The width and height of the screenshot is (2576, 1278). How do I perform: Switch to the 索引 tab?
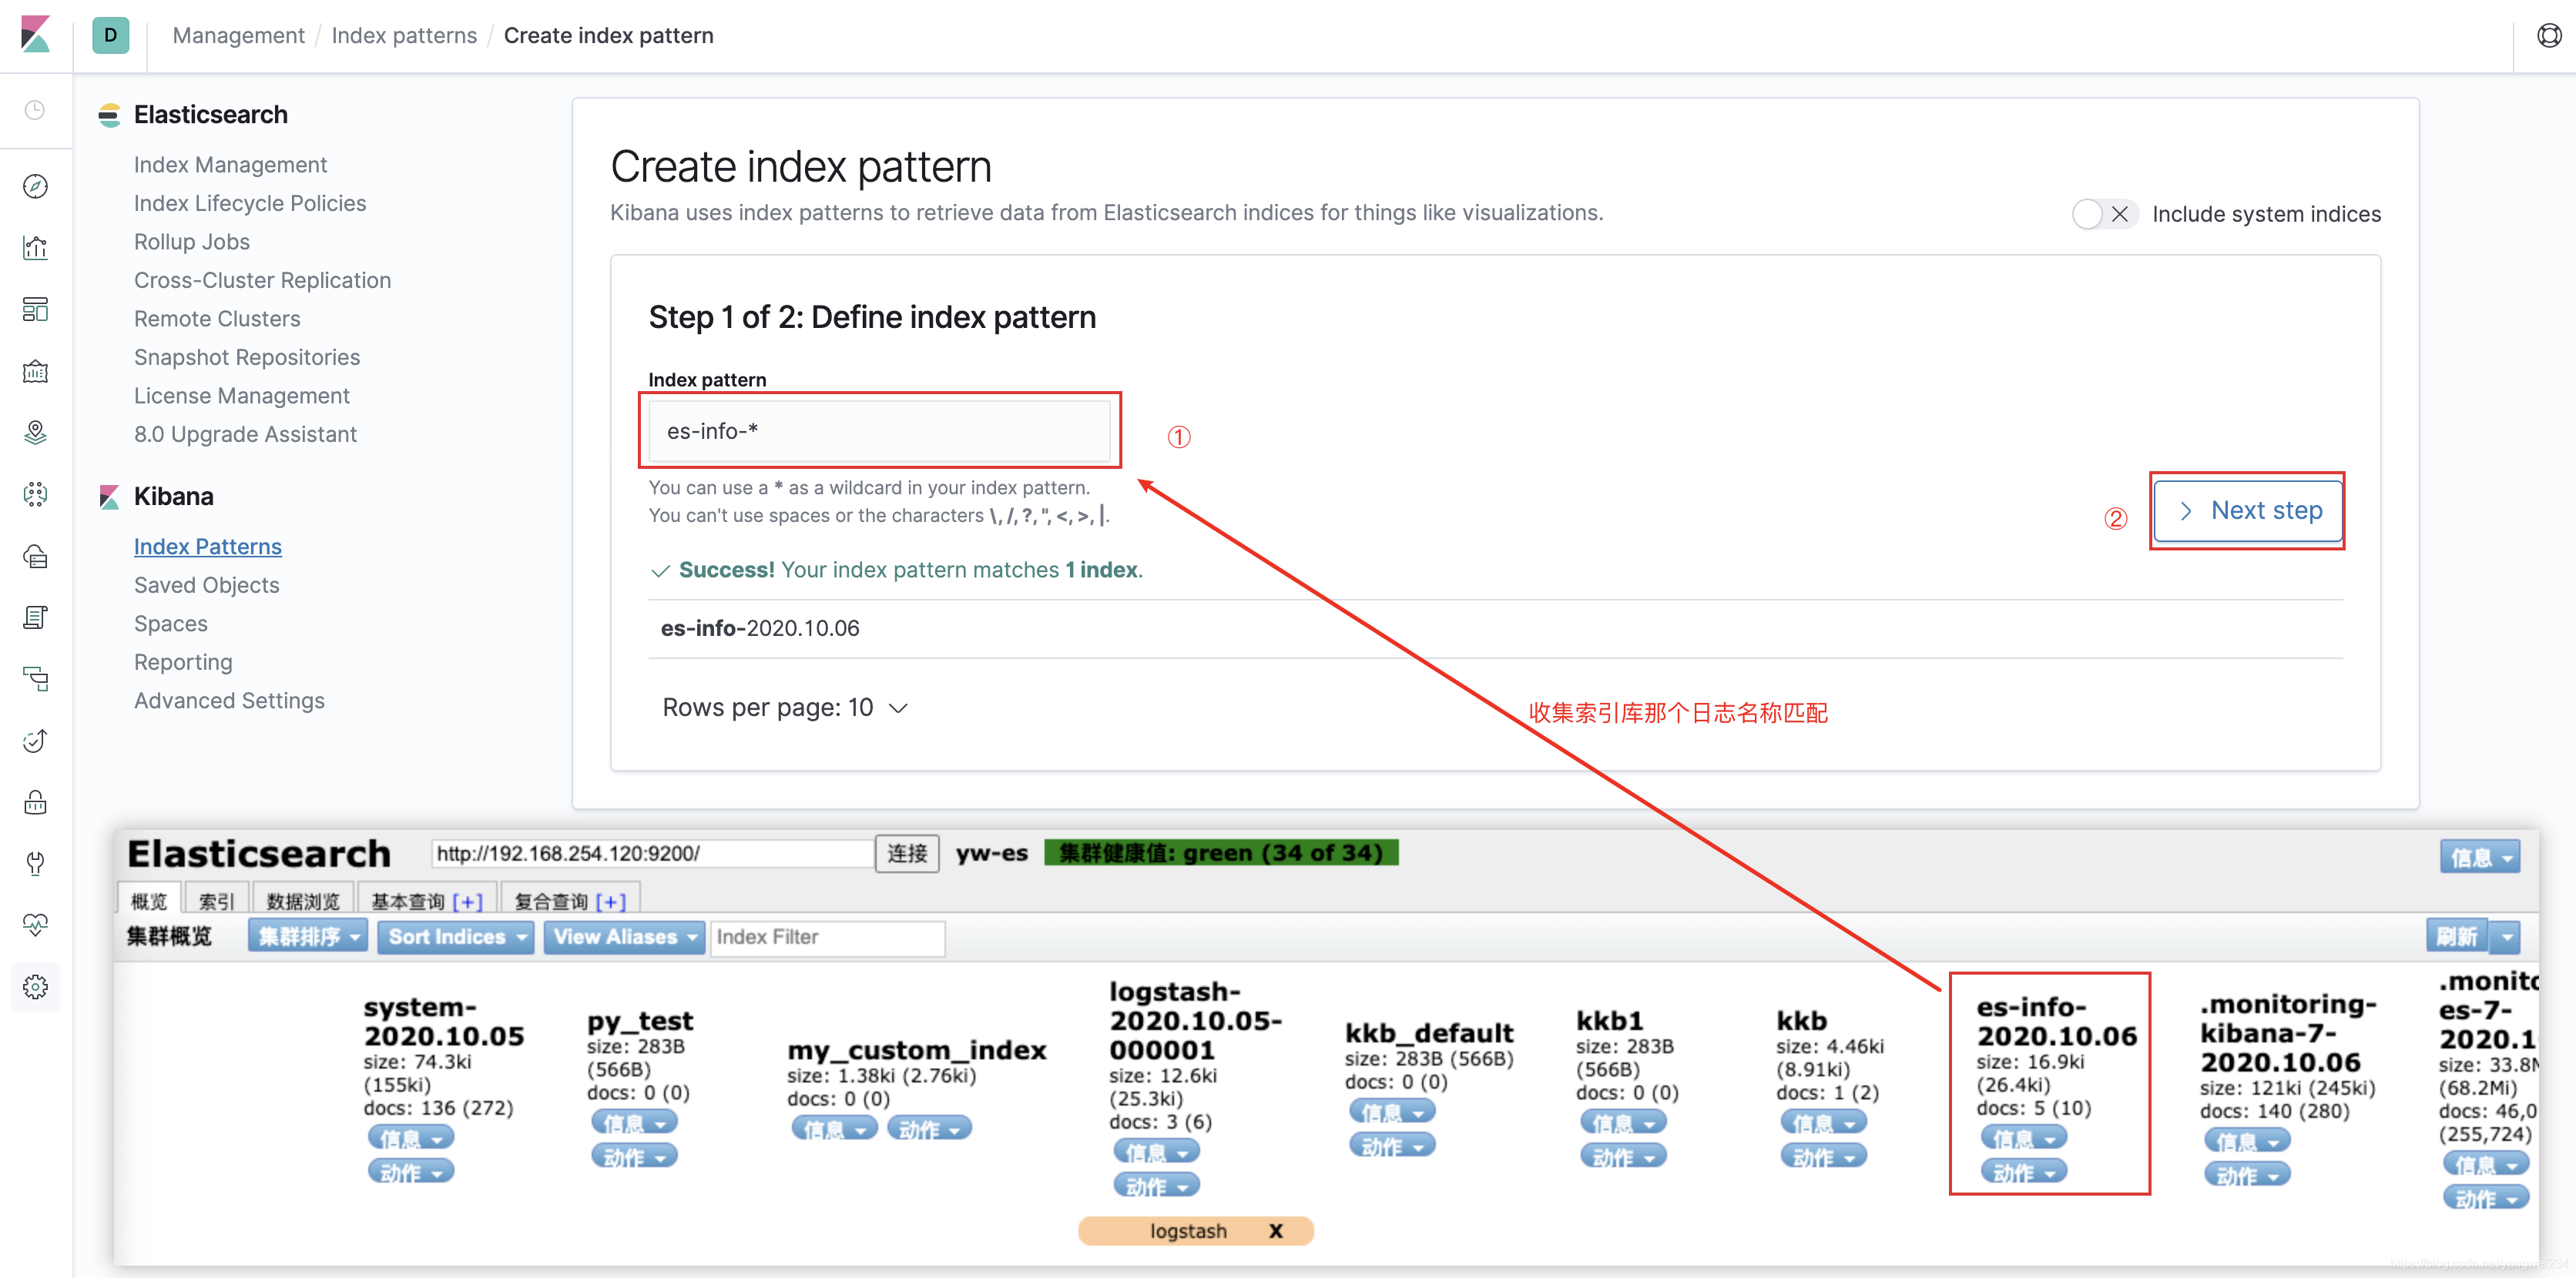(216, 900)
